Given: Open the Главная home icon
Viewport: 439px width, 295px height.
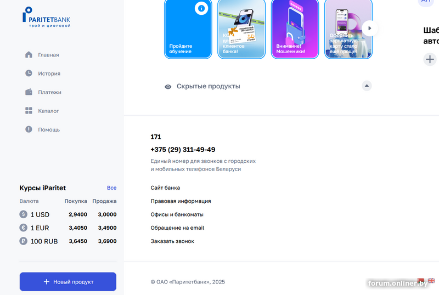Looking at the screenshot, I should [x=29, y=55].
